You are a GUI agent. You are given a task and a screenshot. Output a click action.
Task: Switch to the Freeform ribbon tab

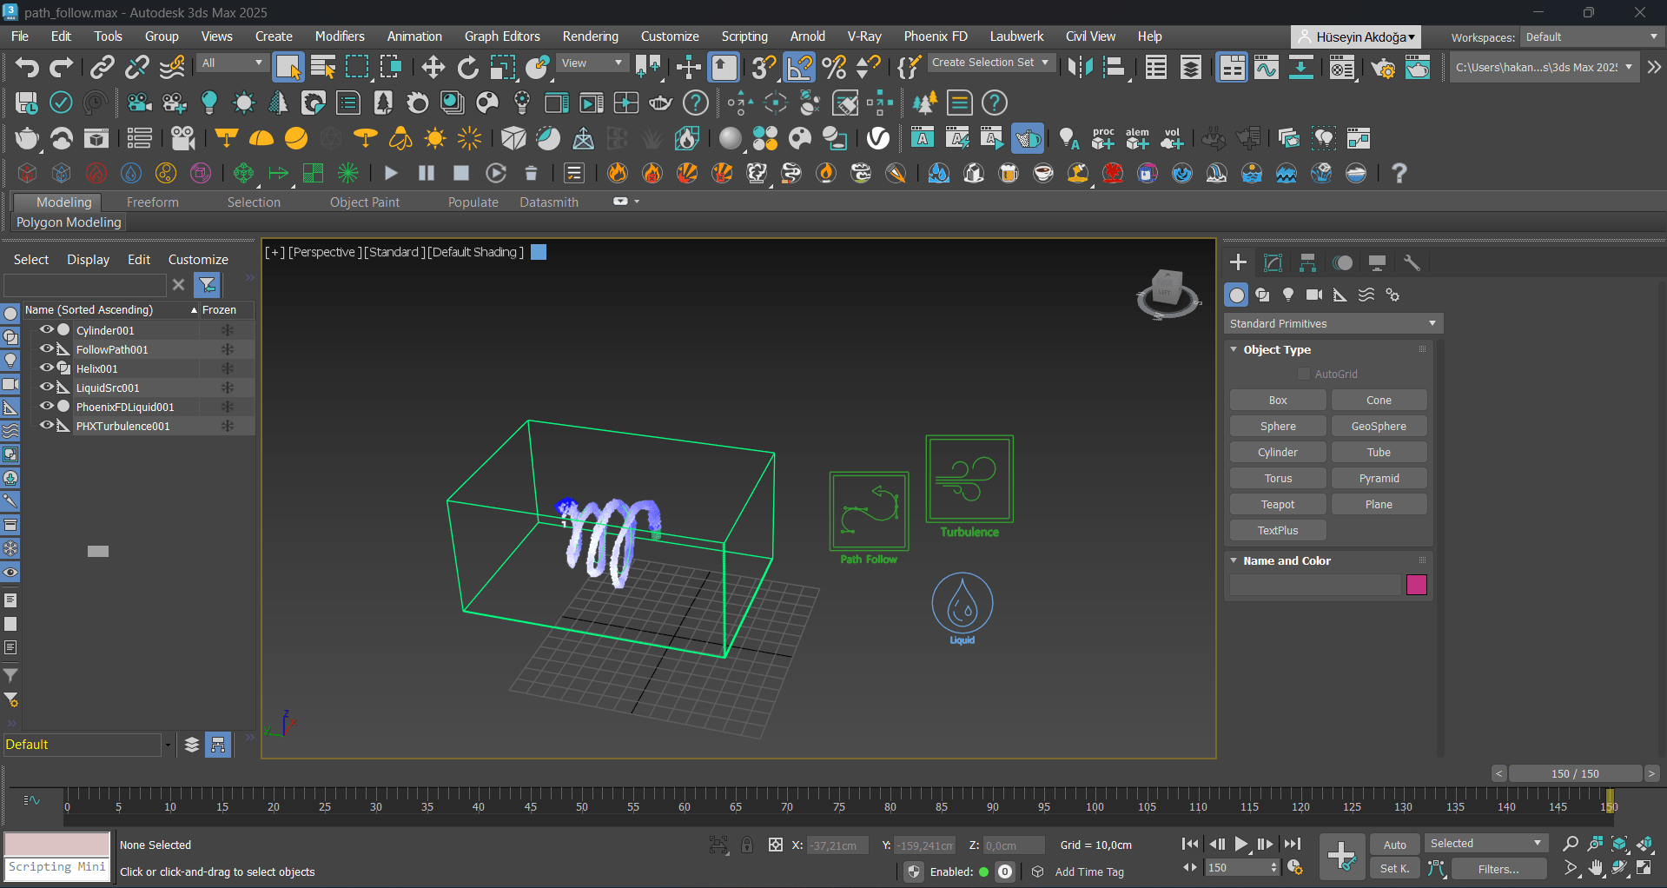(x=152, y=202)
